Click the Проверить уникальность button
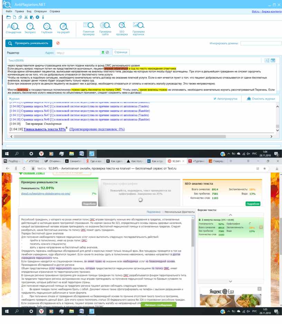 pos(29,43)
